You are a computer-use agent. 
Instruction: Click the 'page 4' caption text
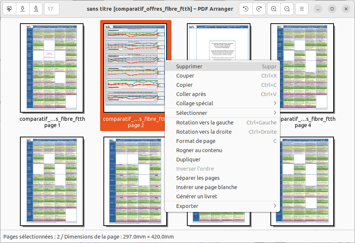coord(303,125)
